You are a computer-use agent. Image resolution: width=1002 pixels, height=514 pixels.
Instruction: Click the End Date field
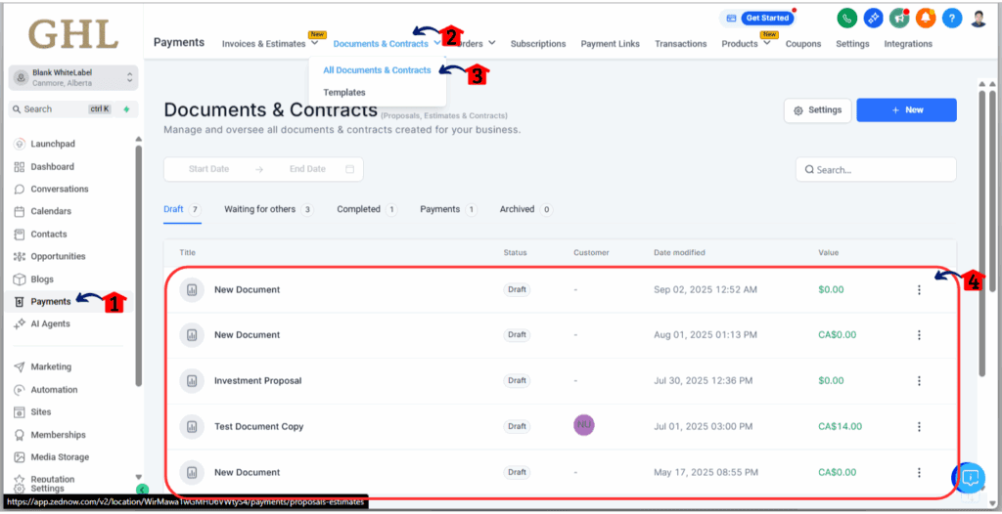pyautogui.click(x=307, y=169)
